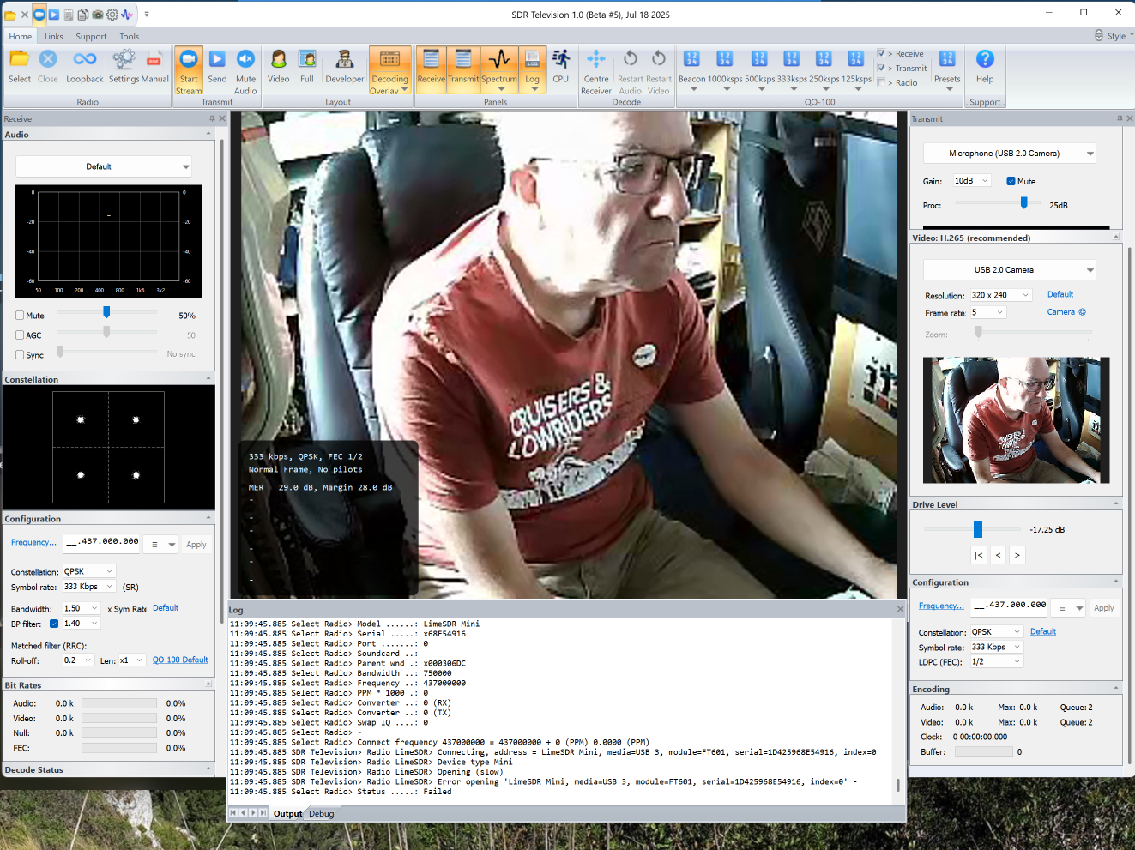Open the Bandwidth 1.50 dropdown
The height and width of the screenshot is (850, 1135).
pos(82,608)
